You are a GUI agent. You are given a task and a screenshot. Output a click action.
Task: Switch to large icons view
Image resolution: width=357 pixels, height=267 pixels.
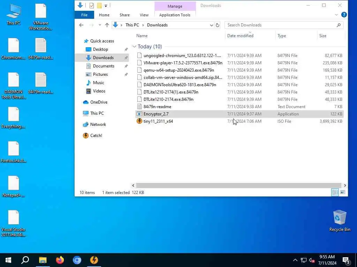(343, 192)
